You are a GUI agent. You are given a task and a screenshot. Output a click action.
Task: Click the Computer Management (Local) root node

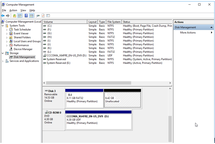click(x=23, y=22)
